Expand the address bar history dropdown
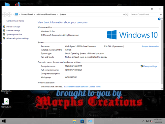This screenshot has width=165, height=124. pos(124,15)
